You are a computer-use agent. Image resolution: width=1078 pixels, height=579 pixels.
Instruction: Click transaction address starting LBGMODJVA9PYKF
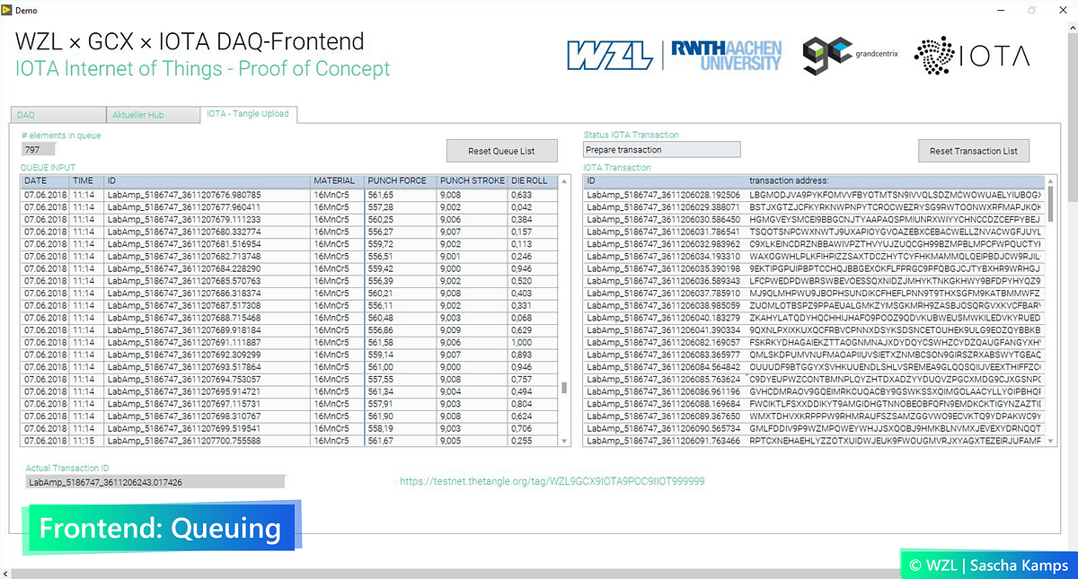point(895,194)
